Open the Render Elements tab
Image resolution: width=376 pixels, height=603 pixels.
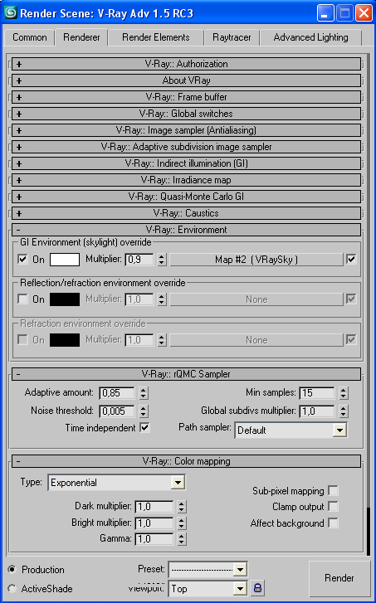(x=156, y=37)
